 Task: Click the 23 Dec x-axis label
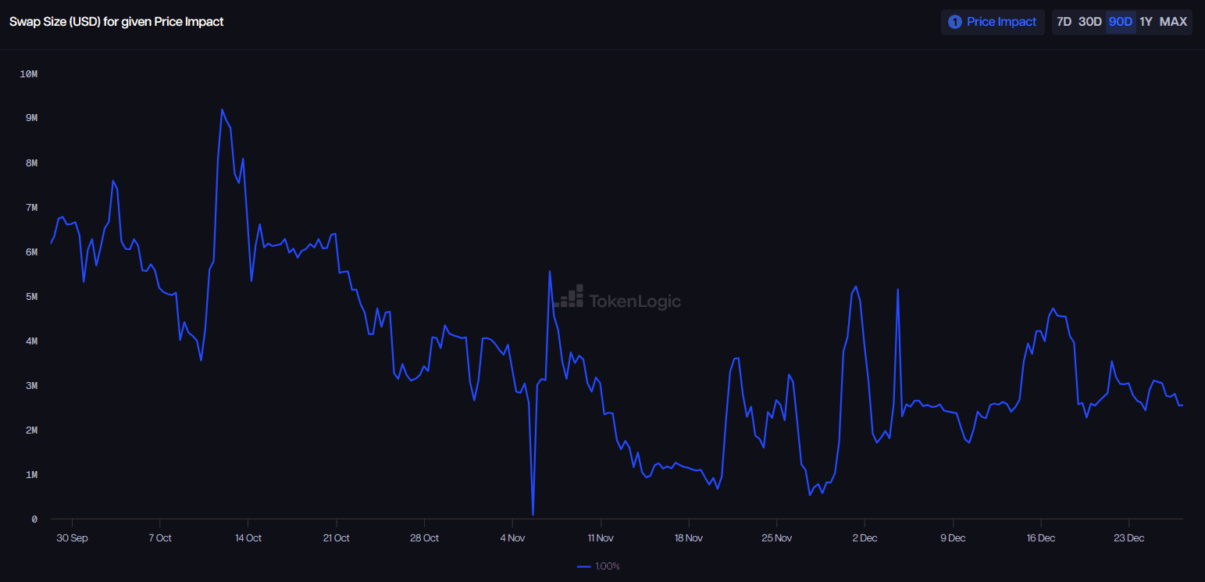click(1128, 538)
